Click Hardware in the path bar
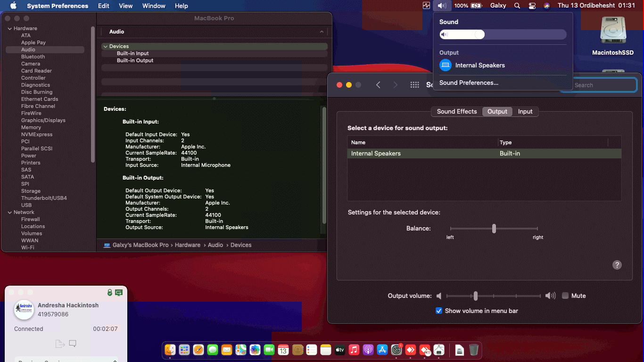This screenshot has width=644, height=362. click(x=188, y=245)
